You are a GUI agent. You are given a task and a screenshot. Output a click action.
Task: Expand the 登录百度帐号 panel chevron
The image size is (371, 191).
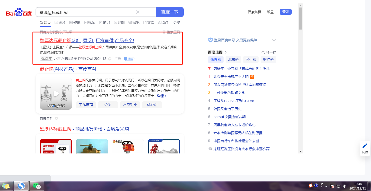[x=274, y=40]
